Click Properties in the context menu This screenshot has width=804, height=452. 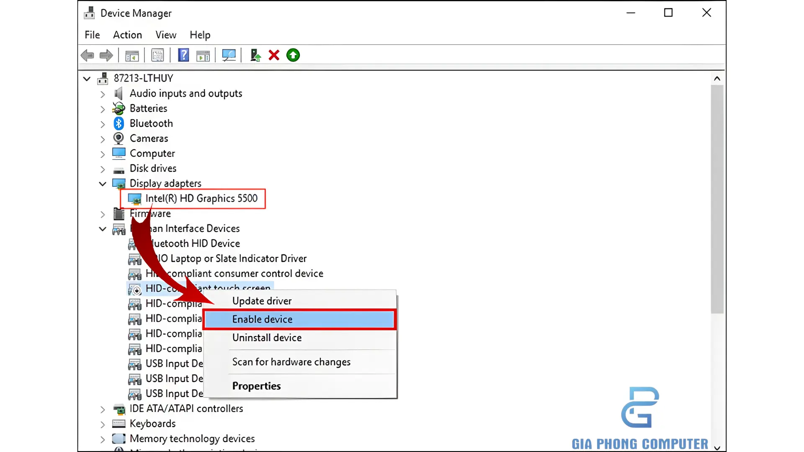[256, 386]
